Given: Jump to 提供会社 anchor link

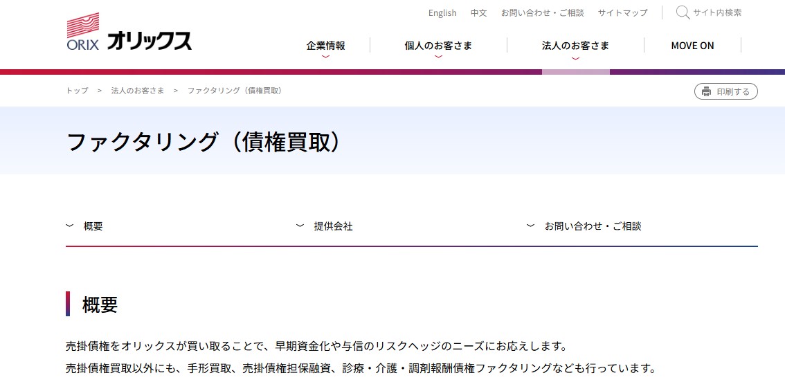Looking at the screenshot, I should tap(333, 226).
